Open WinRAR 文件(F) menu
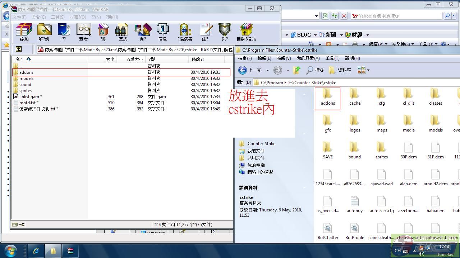Image resolution: width=460 pixels, height=258 pixels. [x=19, y=17]
